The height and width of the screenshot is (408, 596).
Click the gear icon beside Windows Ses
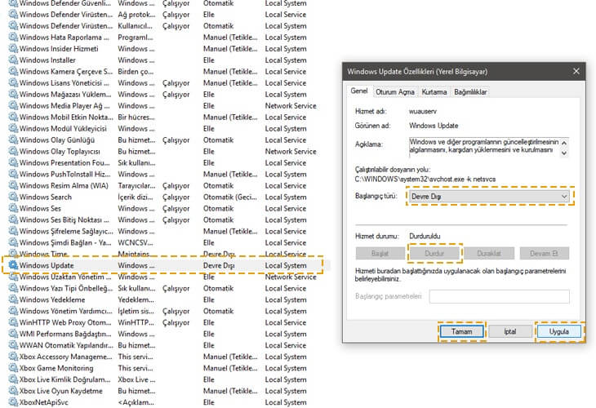tap(13, 208)
